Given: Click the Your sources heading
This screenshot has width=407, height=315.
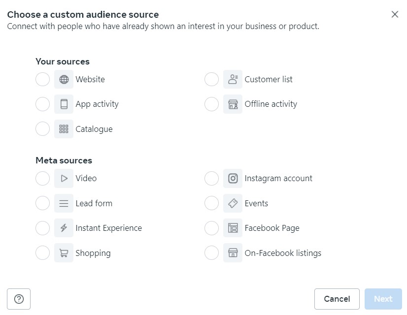Looking at the screenshot, I should pyautogui.click(x=63, y=62).
